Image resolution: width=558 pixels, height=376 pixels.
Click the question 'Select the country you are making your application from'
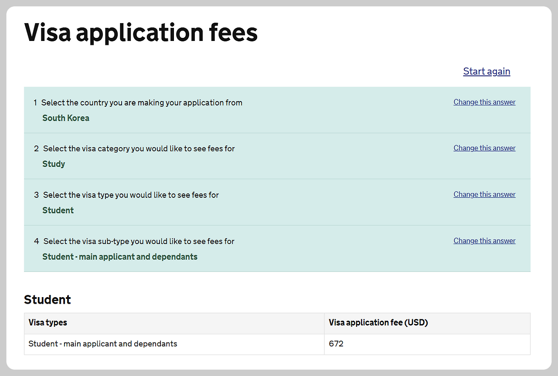click(x=142, y=103)
